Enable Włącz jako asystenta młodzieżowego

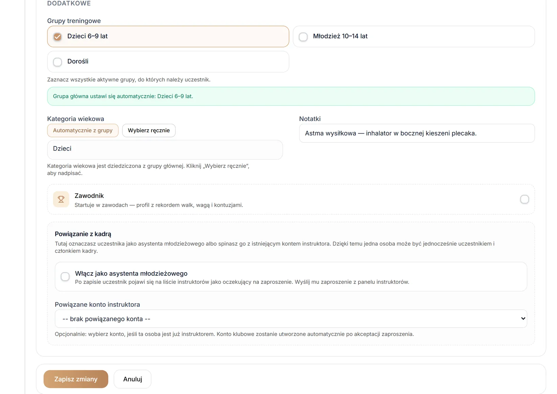[65, 277]
